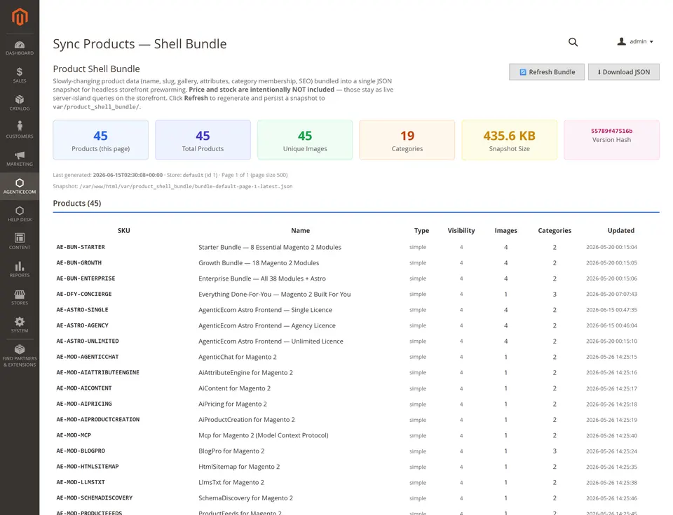Image resolution: width=673 pixels, height=515 pixels.
Task: Click the Updated column header
Action: pos(620,230)
